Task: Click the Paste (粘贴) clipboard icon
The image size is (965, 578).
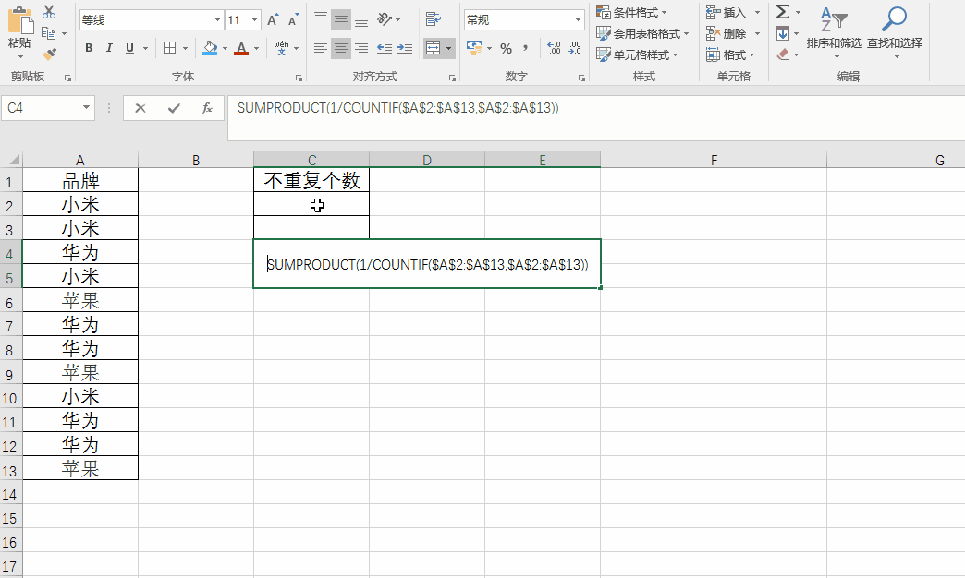Action: (20, 21)
